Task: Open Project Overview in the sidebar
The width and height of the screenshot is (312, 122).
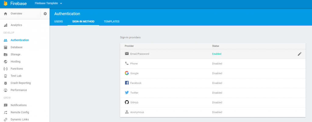Action: click(16, 14)
